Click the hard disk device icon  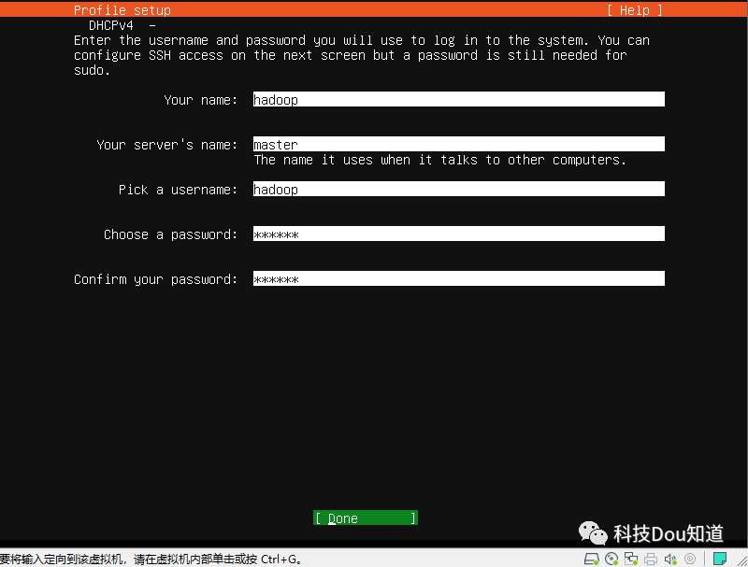(x=592, y=559)
